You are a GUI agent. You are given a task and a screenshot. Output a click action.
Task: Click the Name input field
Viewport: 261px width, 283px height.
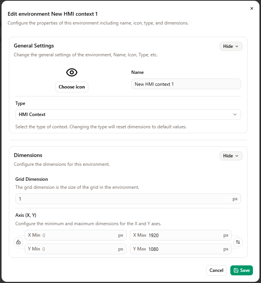tap(186, 84)
